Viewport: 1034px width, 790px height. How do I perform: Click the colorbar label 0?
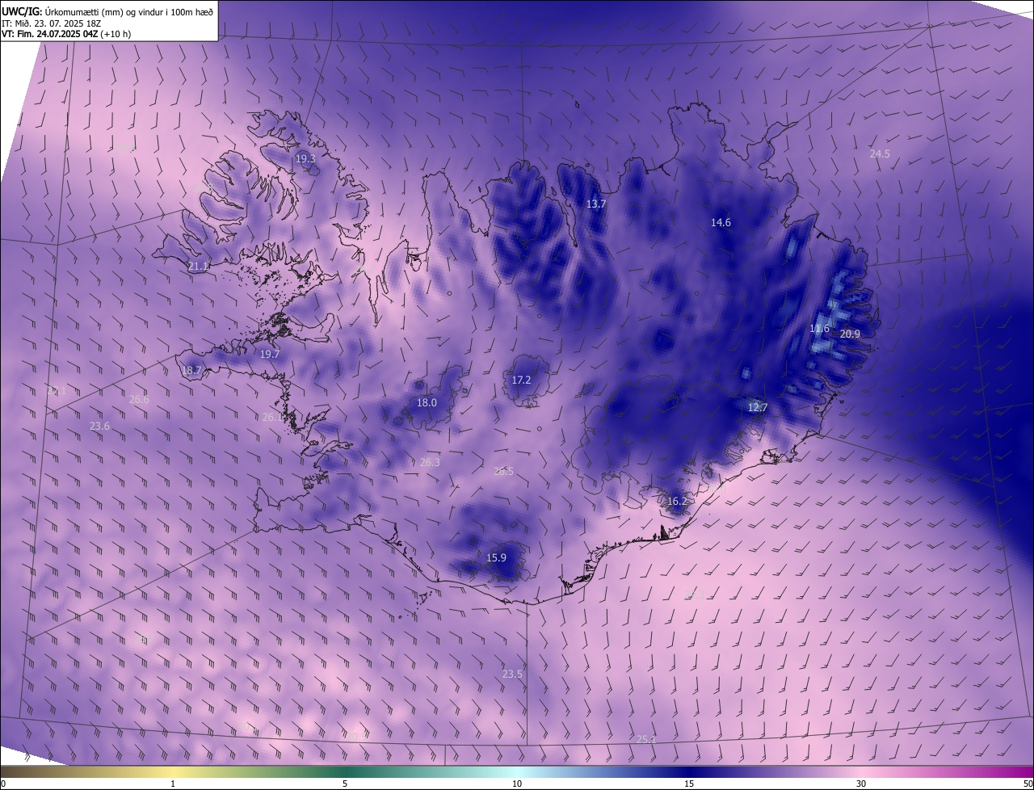click(2, 784)
